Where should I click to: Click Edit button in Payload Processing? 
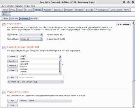(x=12, y=105)
